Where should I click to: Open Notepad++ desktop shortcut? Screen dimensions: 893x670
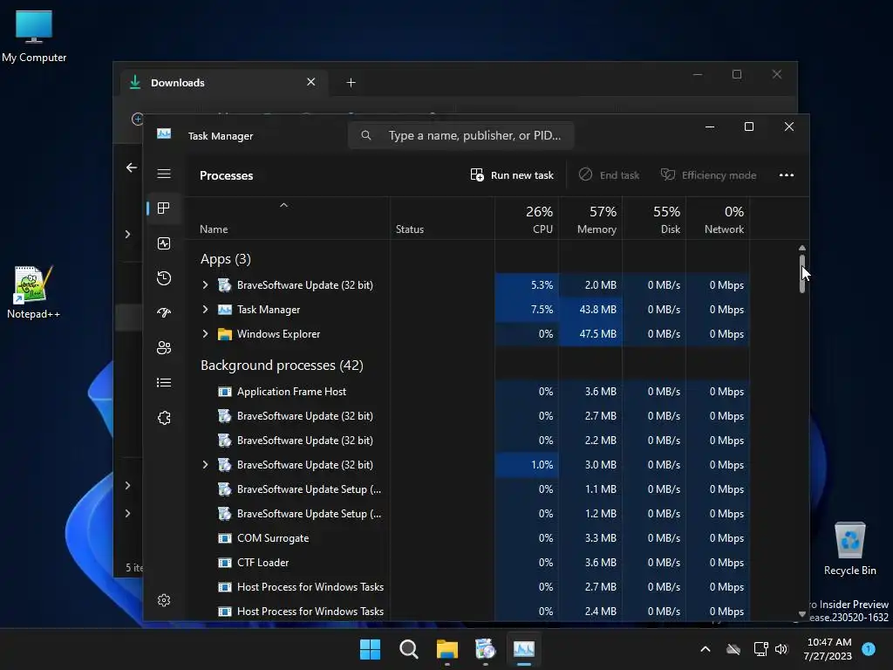33,292
